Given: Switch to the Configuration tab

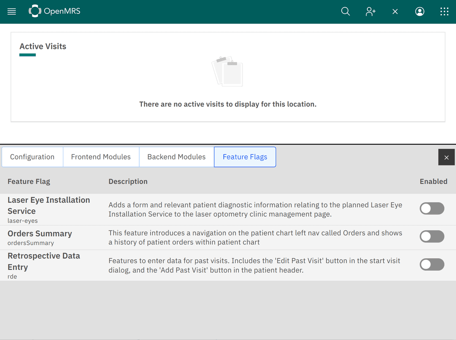Looking at the screenshot, I should pos(32,157).
